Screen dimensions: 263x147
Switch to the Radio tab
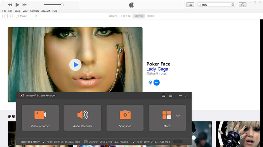click(x=151, y=16)
